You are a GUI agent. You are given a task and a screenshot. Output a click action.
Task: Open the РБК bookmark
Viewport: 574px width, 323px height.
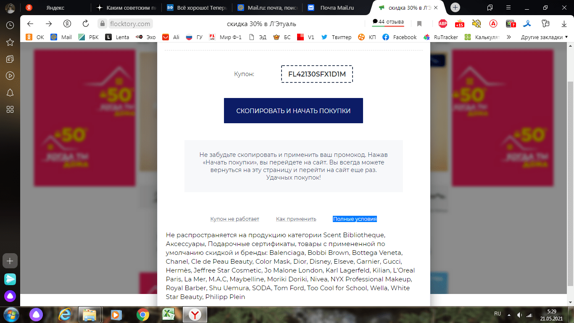pos(89,37)
